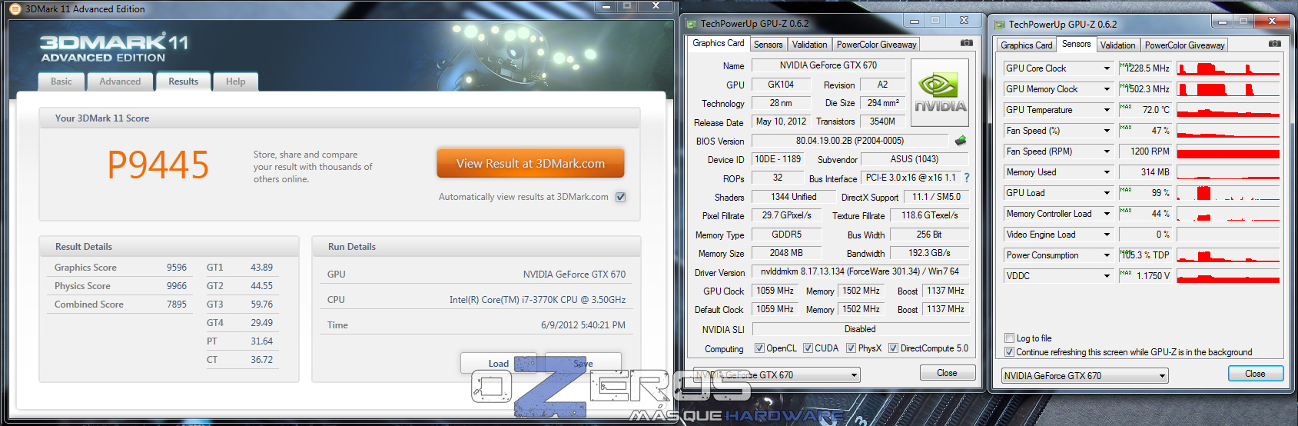Click View Result at 3DMark.com button

pos(530,164)
